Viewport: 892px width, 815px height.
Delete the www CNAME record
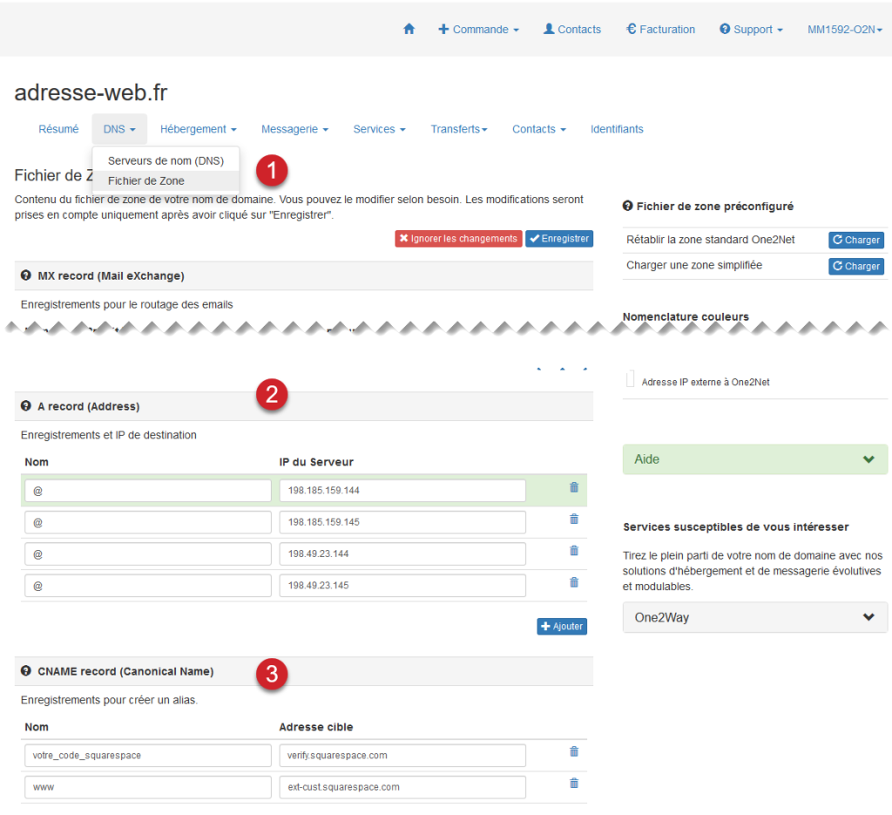[x=574, y=784]
